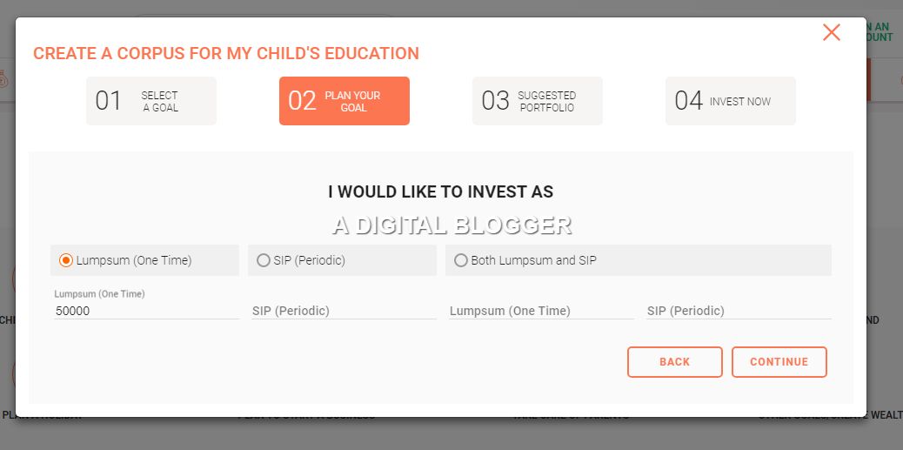Image resolution: width=903 pixels, height=450 pixels.
Task: Close the child's education corpus dialog
Action: point(832,33)
